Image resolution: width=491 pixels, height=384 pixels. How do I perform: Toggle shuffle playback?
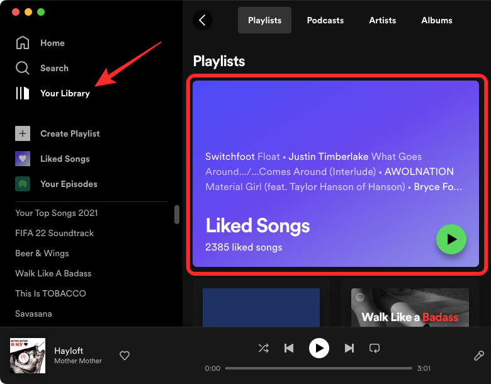[263, 348]
